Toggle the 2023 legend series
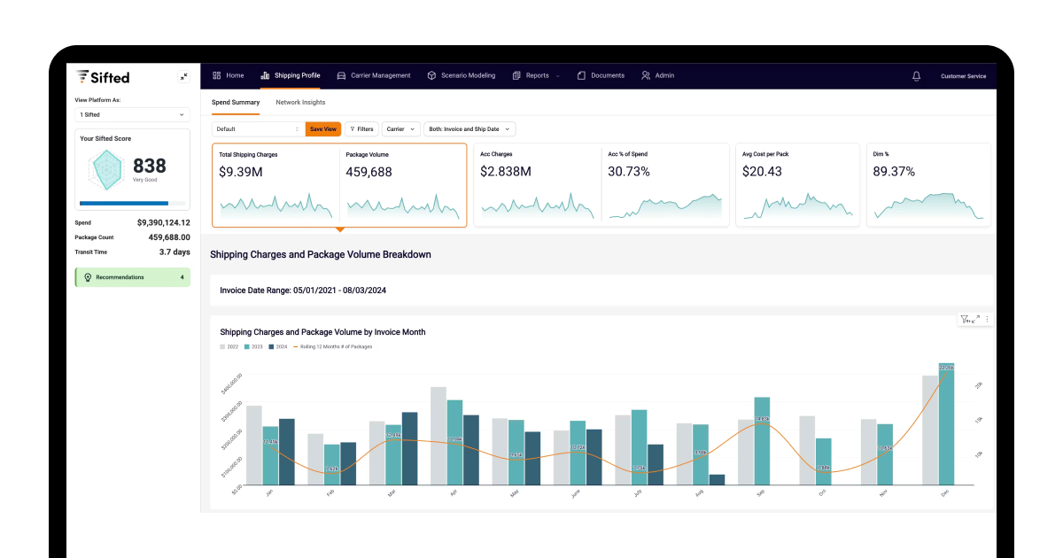 252,346
